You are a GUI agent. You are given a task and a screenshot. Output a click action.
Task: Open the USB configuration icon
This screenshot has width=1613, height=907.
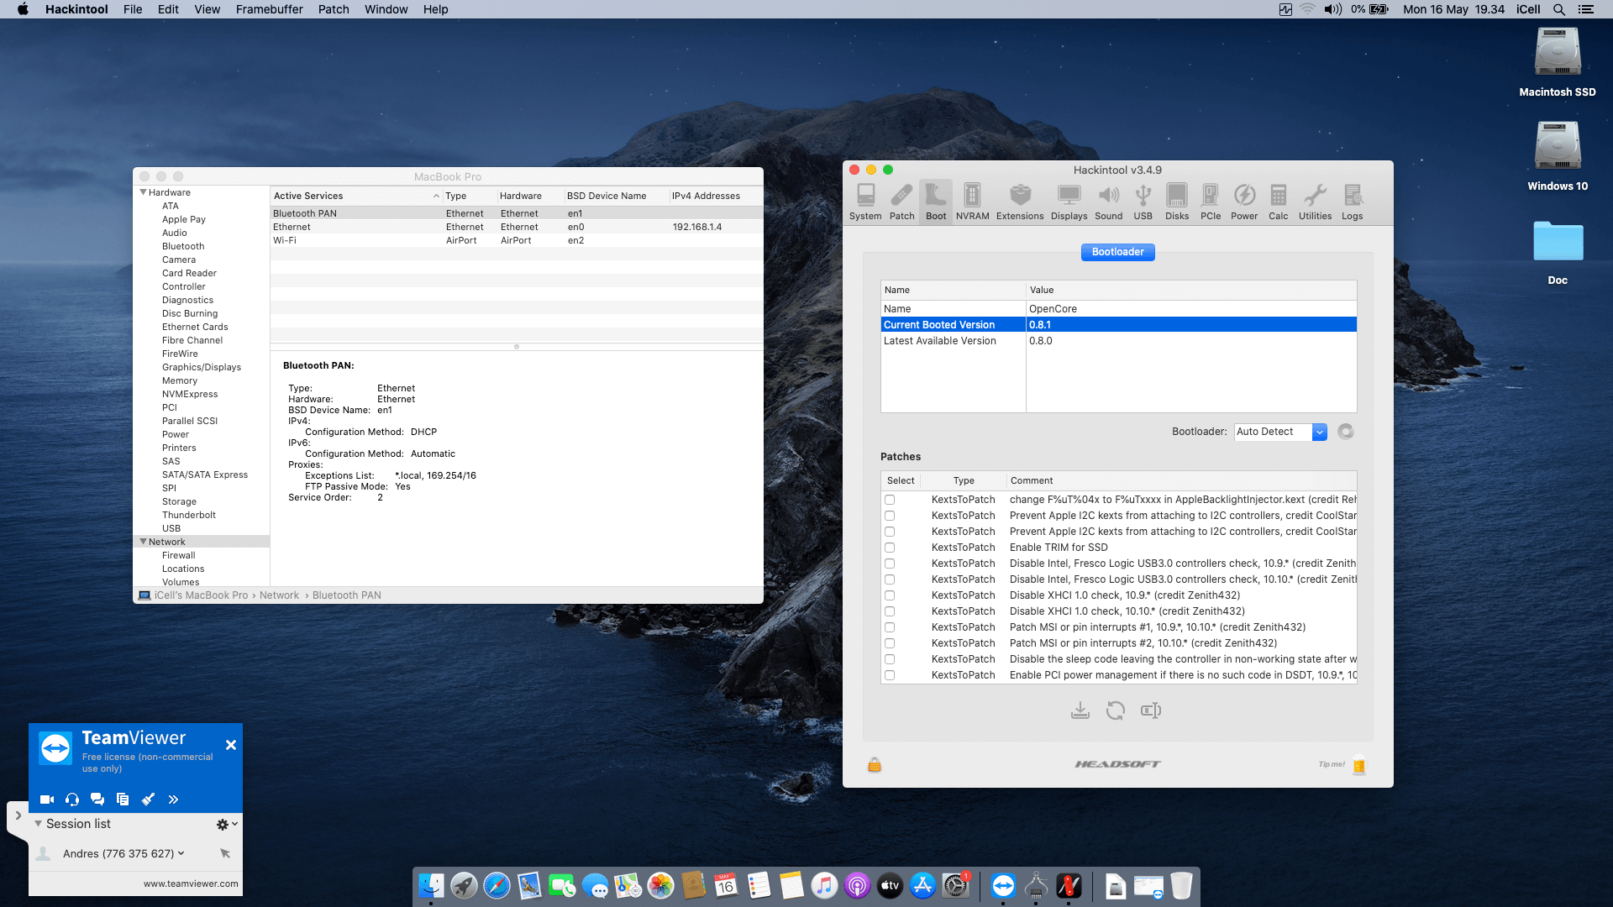[x=1143, y=200]
